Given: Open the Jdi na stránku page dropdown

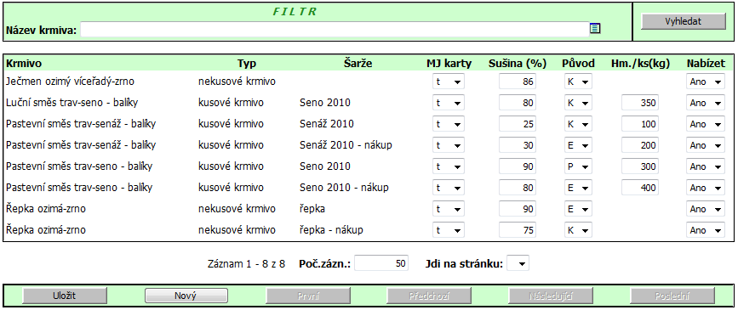Looking at the screenshot, I should point(518,263).
